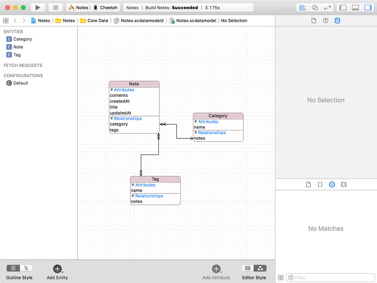Select the Default configuration
The height and width of the screenshot is (283, 377).
(21, 83)
